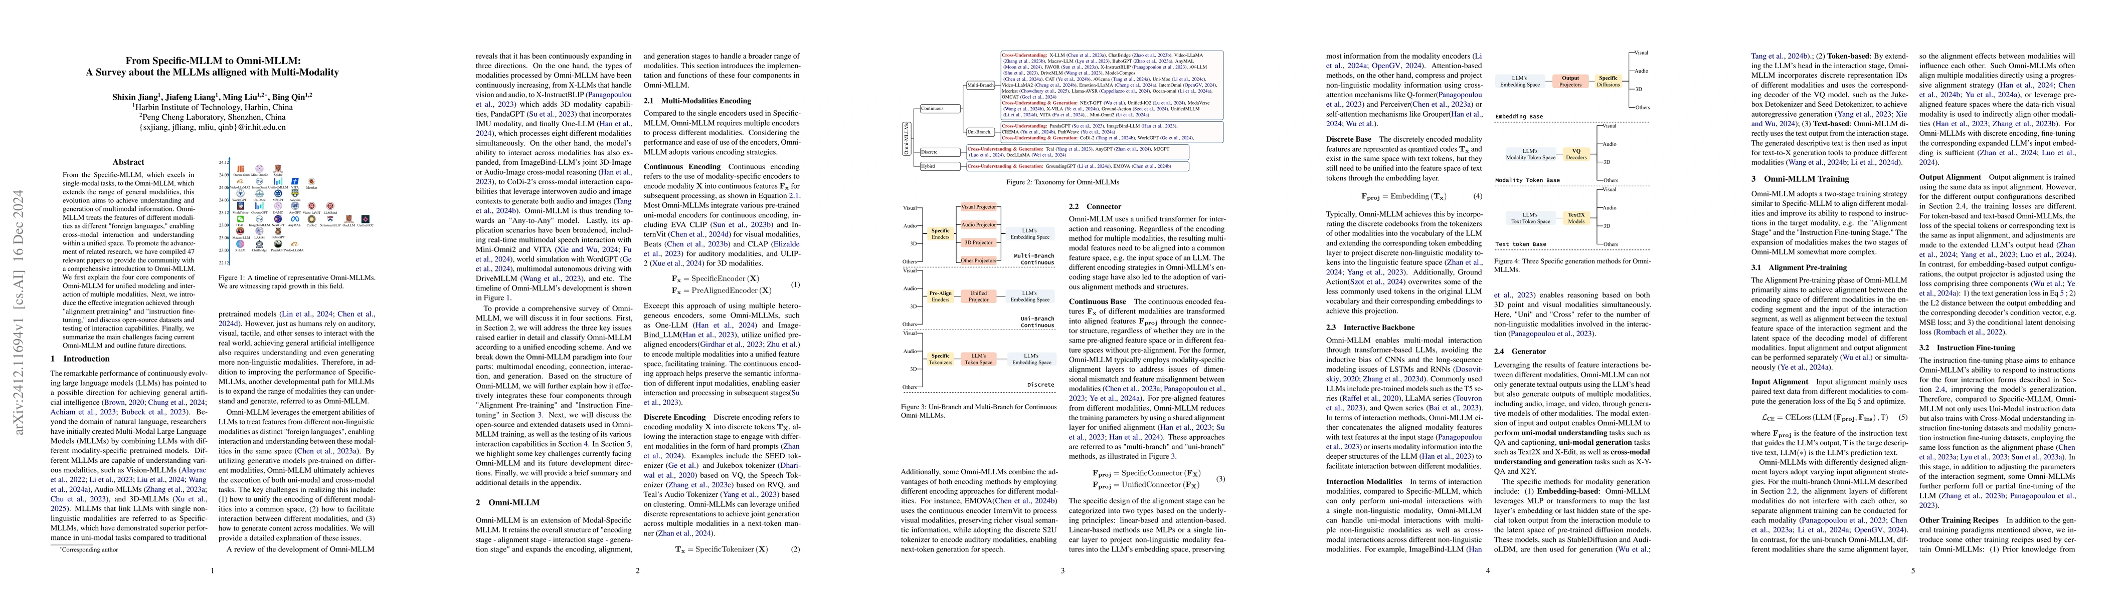Click equation number (1)
Image resolution: width=2126 pixels, height=601 pixels.
[x=796, y=284]
